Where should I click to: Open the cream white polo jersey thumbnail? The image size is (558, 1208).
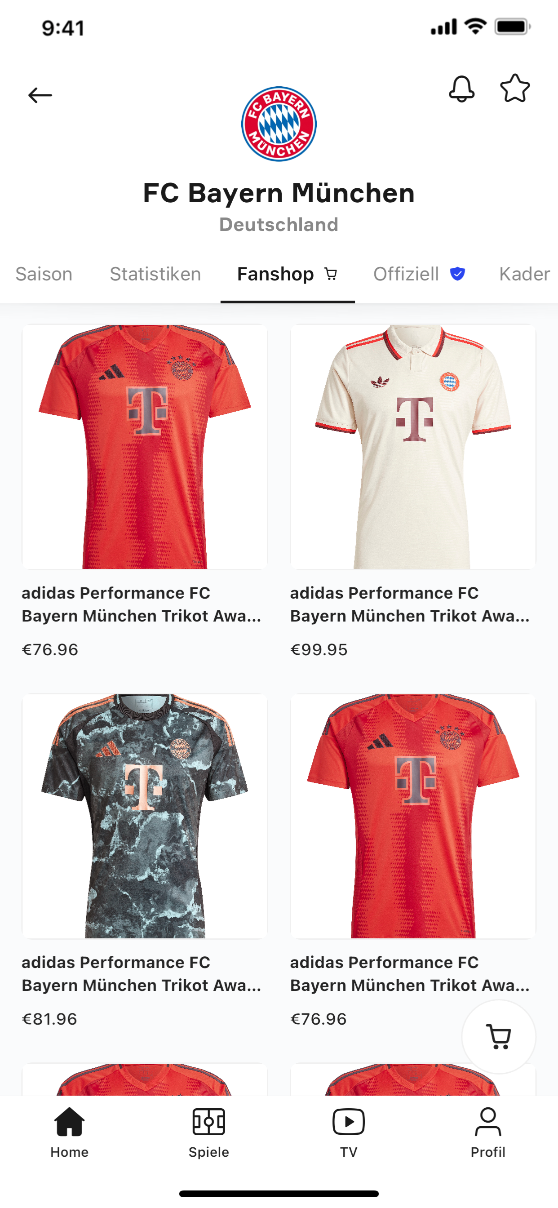tap(413, 447)
